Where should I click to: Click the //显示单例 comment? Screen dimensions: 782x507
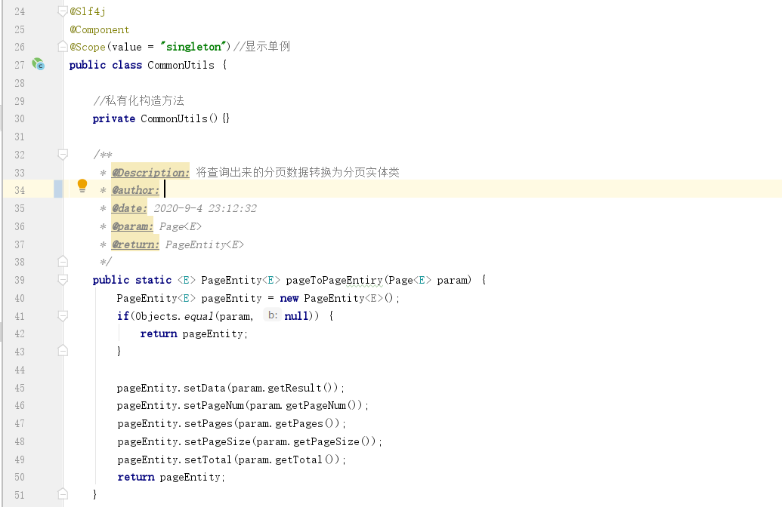coord(262,46)
